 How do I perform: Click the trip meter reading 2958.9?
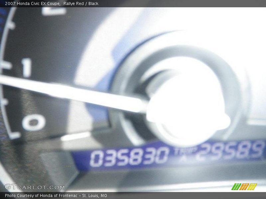tap(231, 151)
